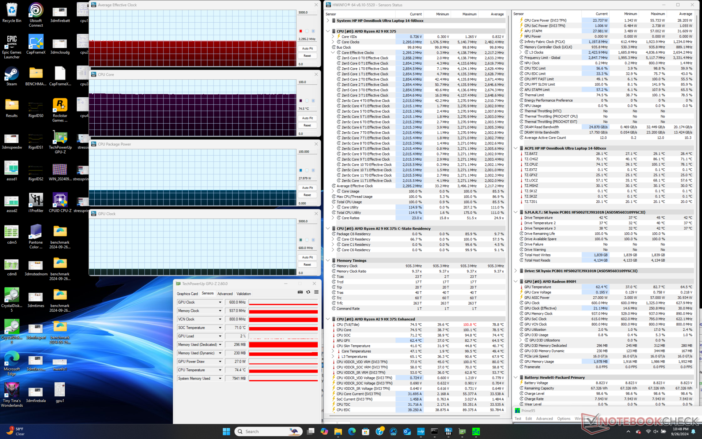Viewport: 702px width, 439px height.
Task: Open File Explorer from taskbar
Action: tap(338, 432)
